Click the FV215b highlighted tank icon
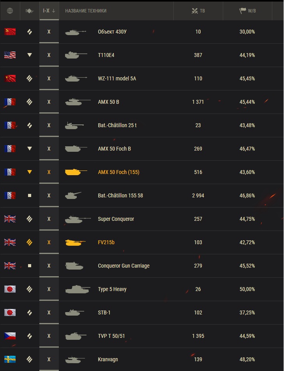 pyautogui.click(x=75, y=242)
